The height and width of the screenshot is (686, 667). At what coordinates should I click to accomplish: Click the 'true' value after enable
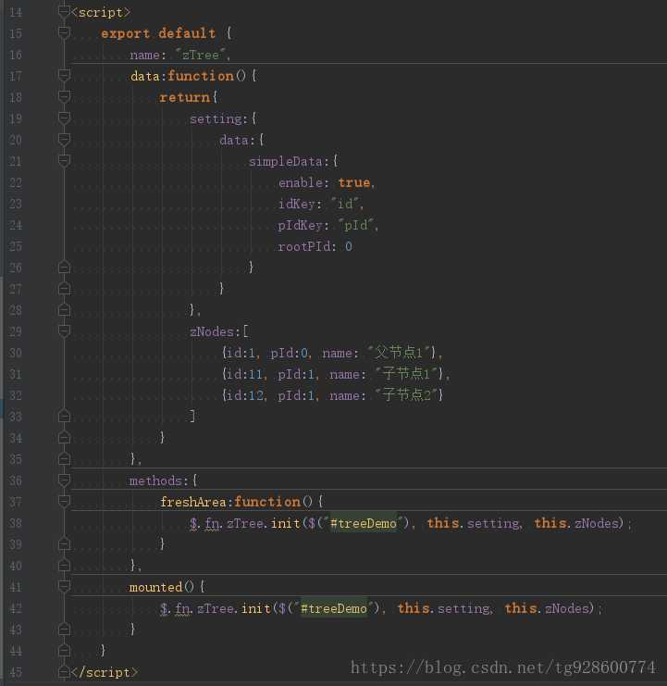354,182
